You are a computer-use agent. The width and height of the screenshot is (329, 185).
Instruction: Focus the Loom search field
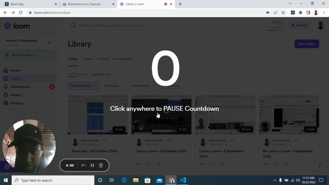point(167,25)
